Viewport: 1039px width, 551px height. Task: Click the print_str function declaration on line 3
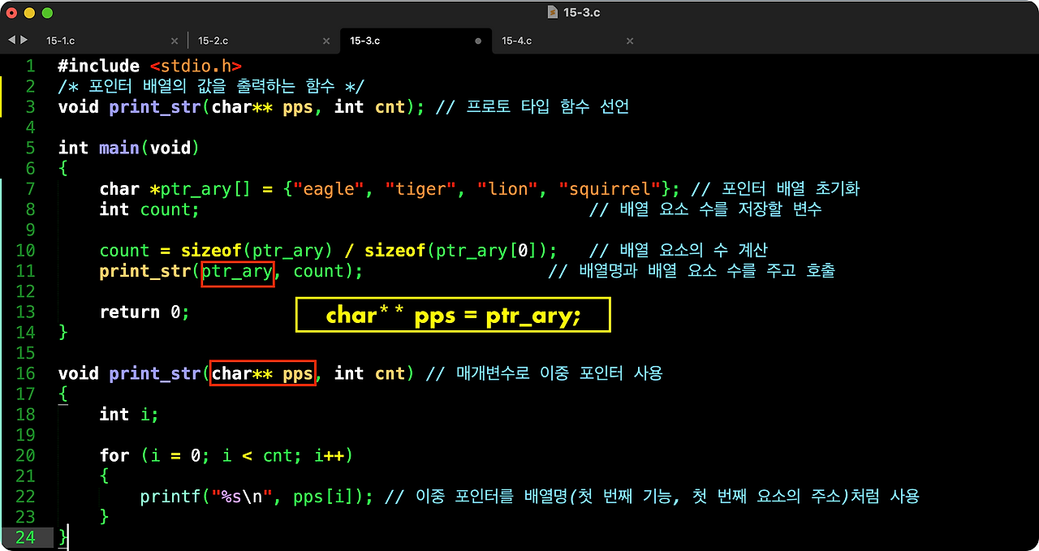click(154, 106)
